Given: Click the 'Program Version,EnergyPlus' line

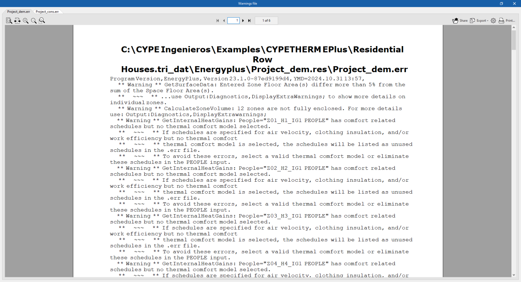Looking at the screenshot, I should 237,79.
